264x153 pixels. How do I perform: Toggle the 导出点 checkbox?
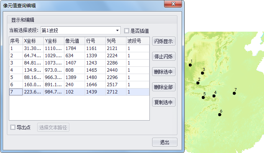click(13, 127)
